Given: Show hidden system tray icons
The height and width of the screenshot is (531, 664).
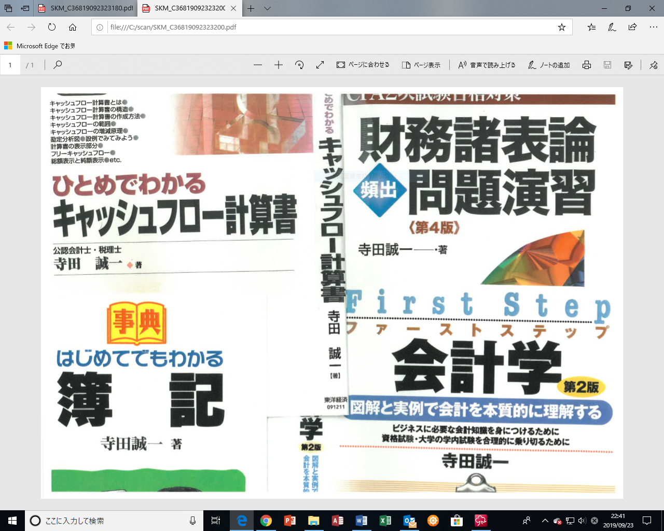Looking at the screenshot, I should coord(545,521).
